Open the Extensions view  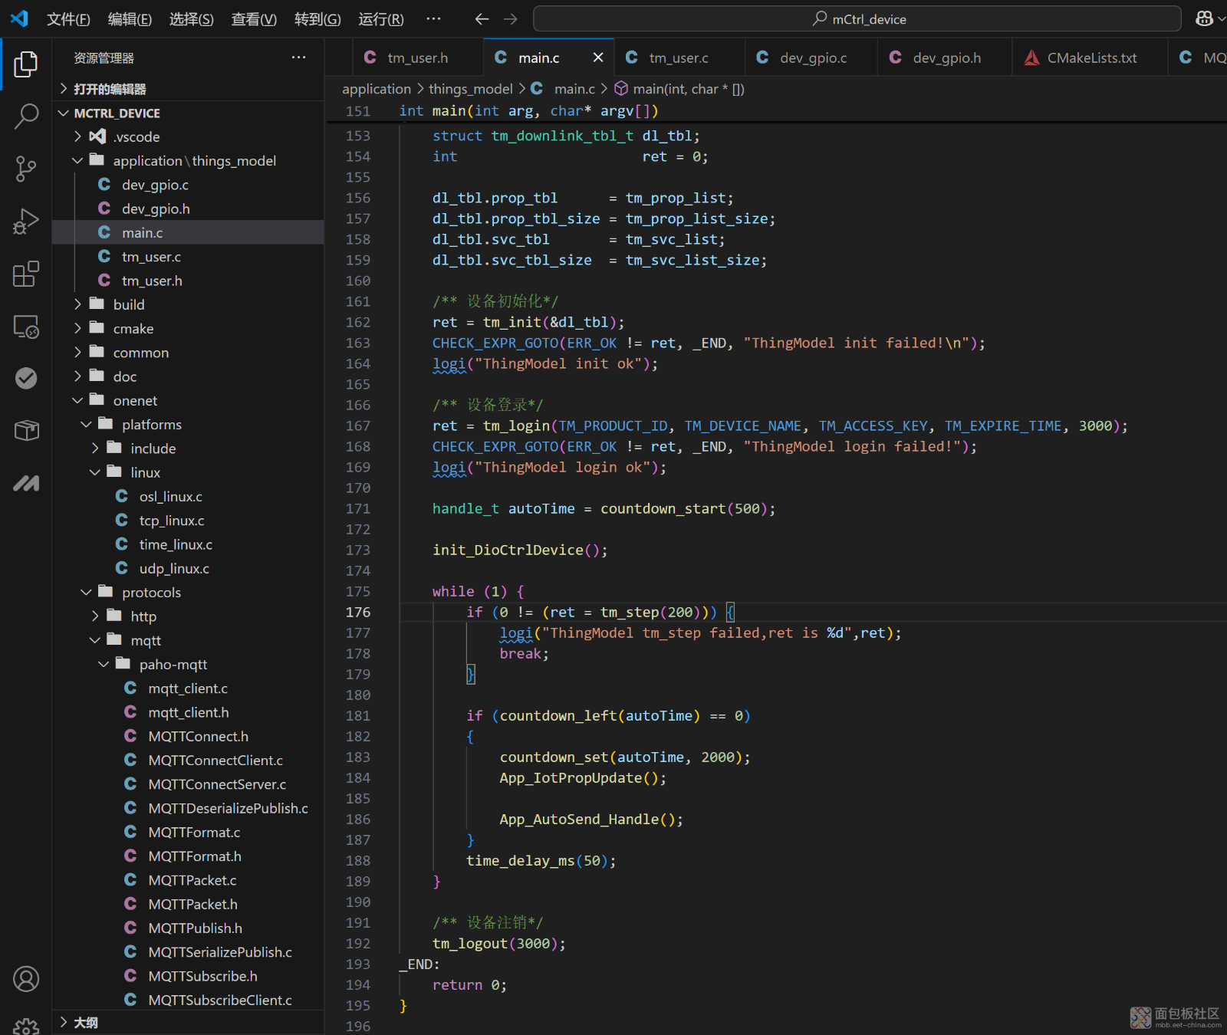click(25, 274)
